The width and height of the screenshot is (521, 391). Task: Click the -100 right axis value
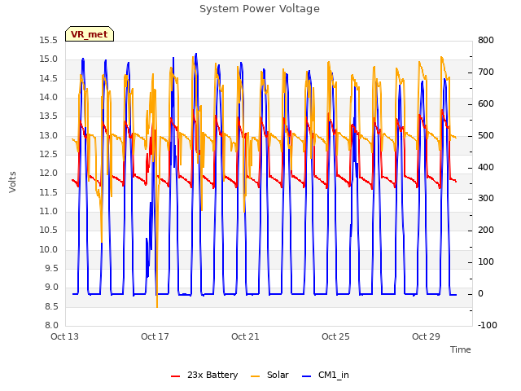tap(488, 325)
